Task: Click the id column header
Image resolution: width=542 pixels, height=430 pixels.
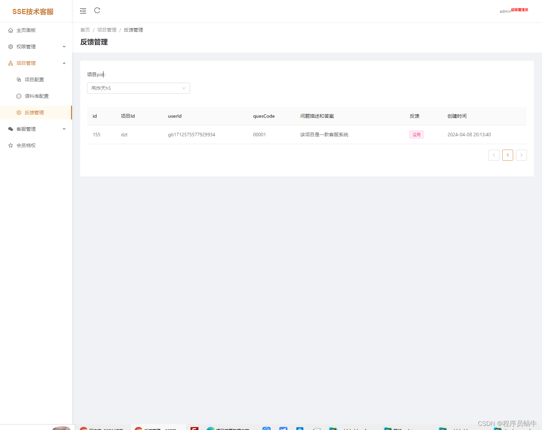Action: [x=95, y=116]
